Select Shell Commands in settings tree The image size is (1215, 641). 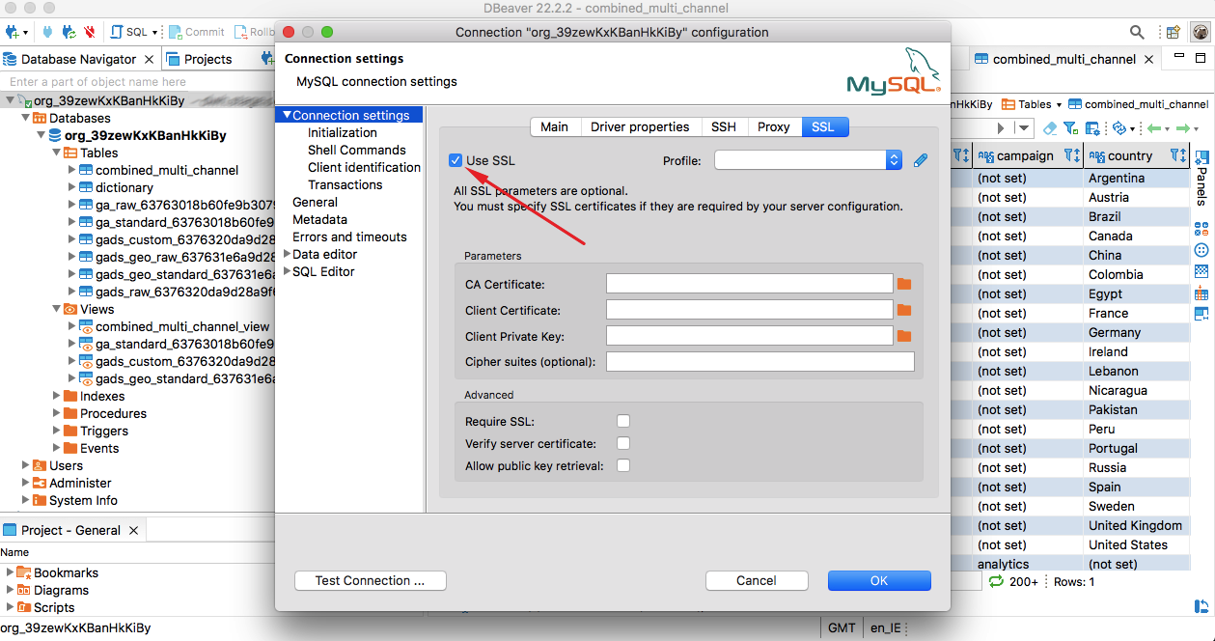(x=357, y=150)
